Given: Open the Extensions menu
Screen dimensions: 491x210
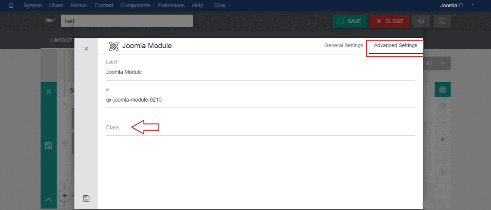Looking at the screenshot, I should [171, 5].
